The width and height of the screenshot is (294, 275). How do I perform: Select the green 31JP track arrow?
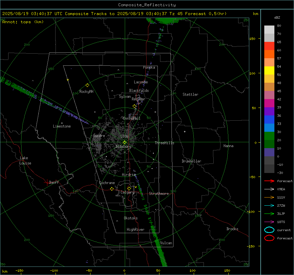pyautogui.click(x=269, y=214)
